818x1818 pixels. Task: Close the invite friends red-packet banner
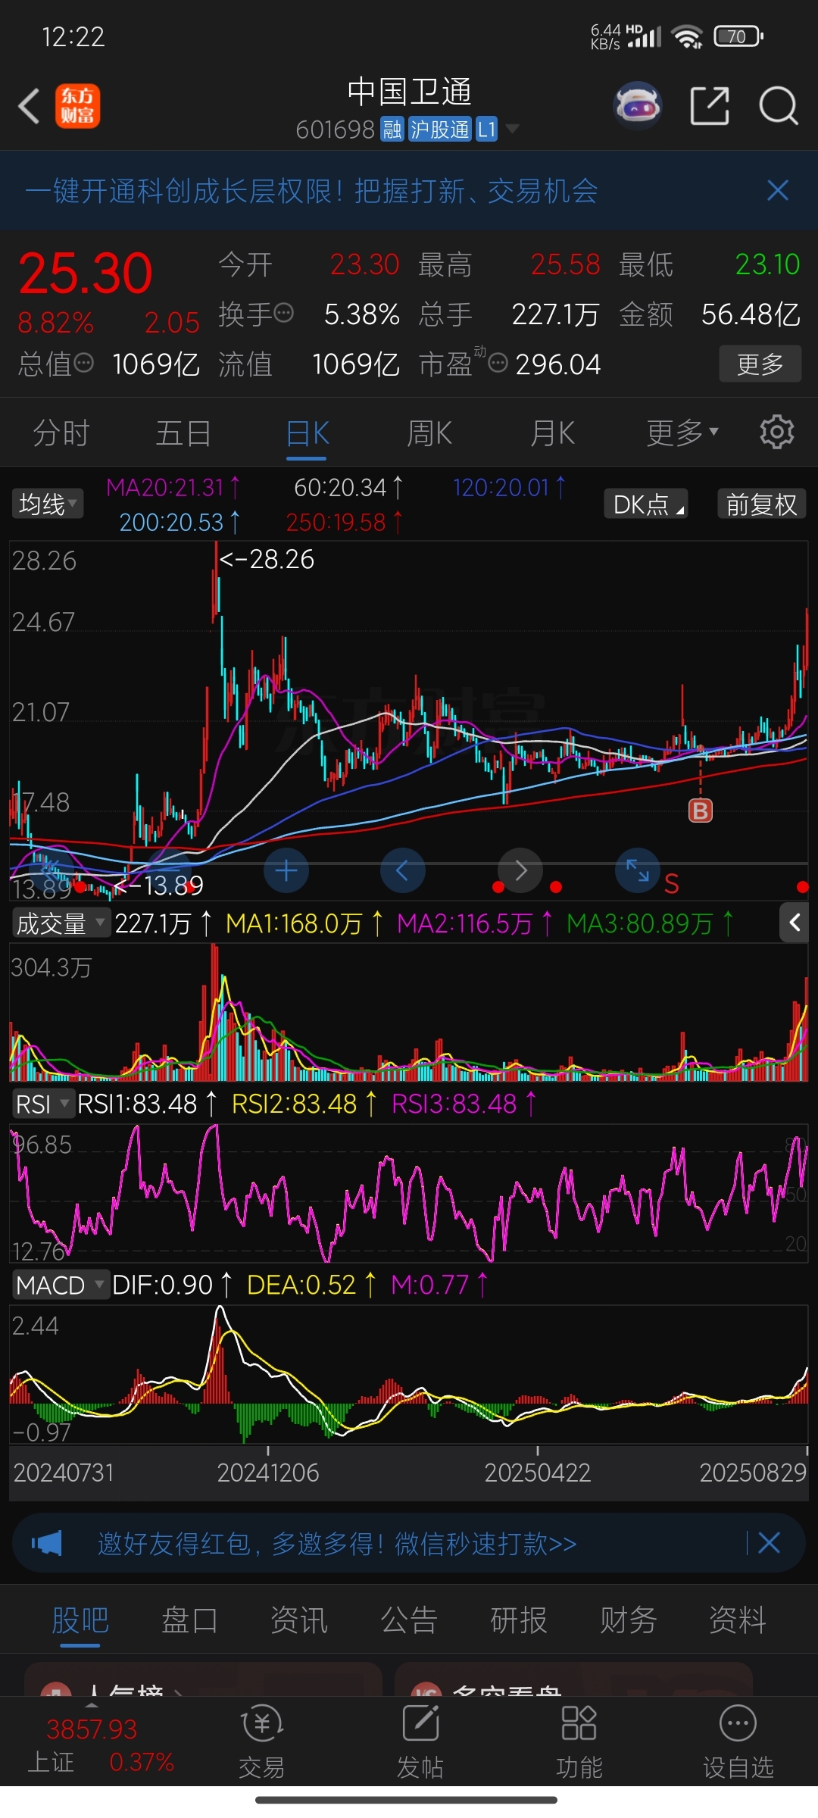[x=769, y=1543]
